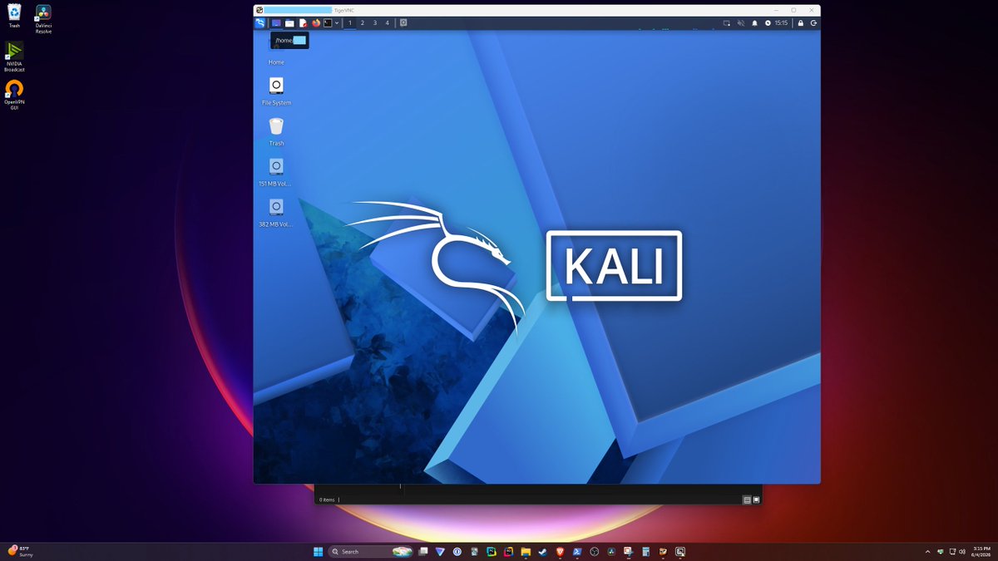
Task: Click the panel icon right of workspace 4
Action: (x=403, y=23)
